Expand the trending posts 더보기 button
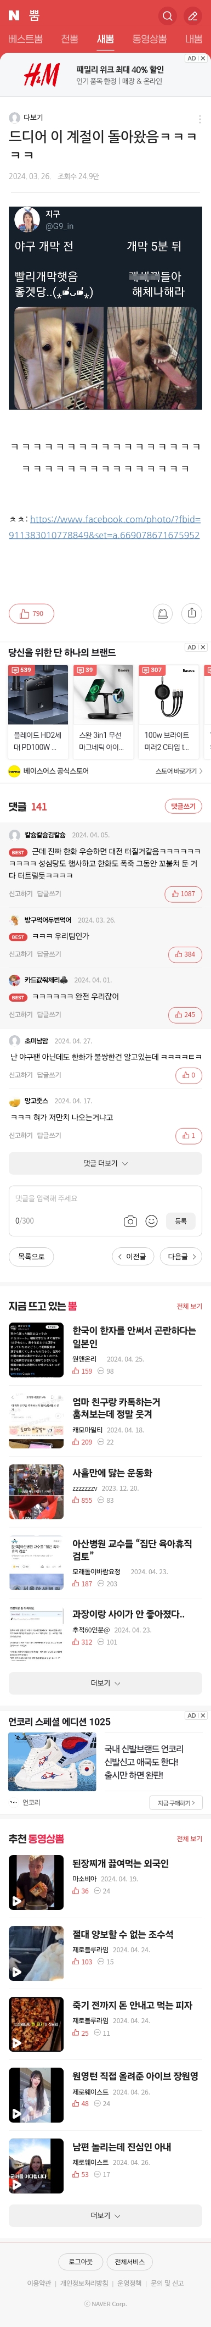Screen dimensions: 211x2327 [105, 1683]
